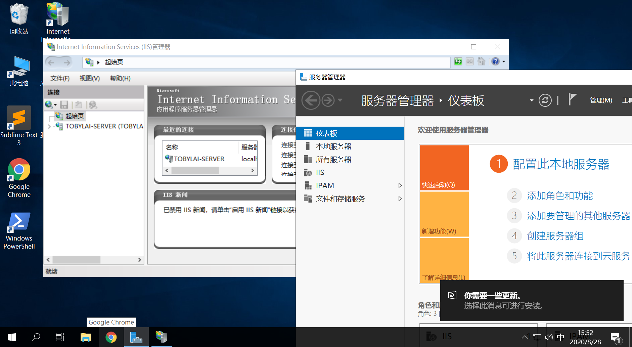Click the up-level icon in 连接 pane toolbar
The width and height of the screenshot is (632, 347).
pyautogui.click(x=78, y=105)
